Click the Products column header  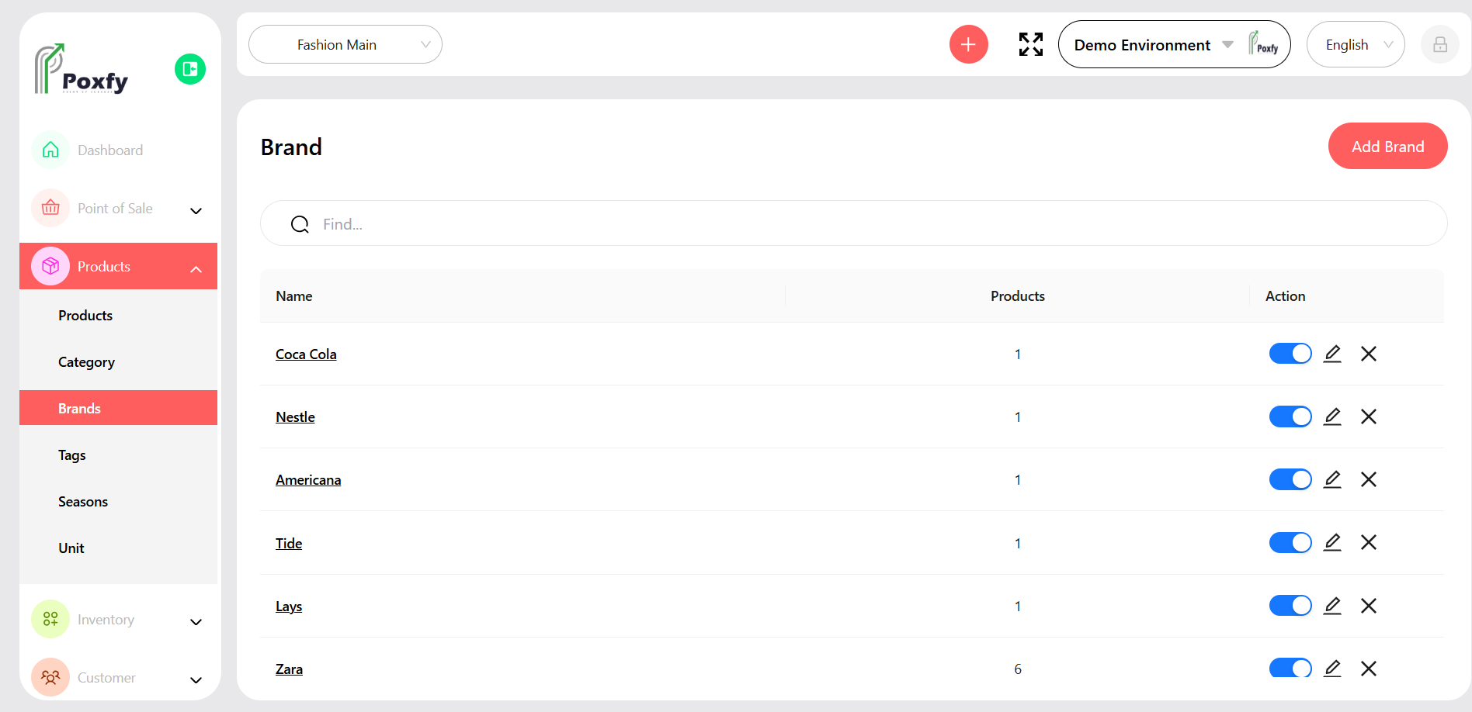pos(1017,296)
